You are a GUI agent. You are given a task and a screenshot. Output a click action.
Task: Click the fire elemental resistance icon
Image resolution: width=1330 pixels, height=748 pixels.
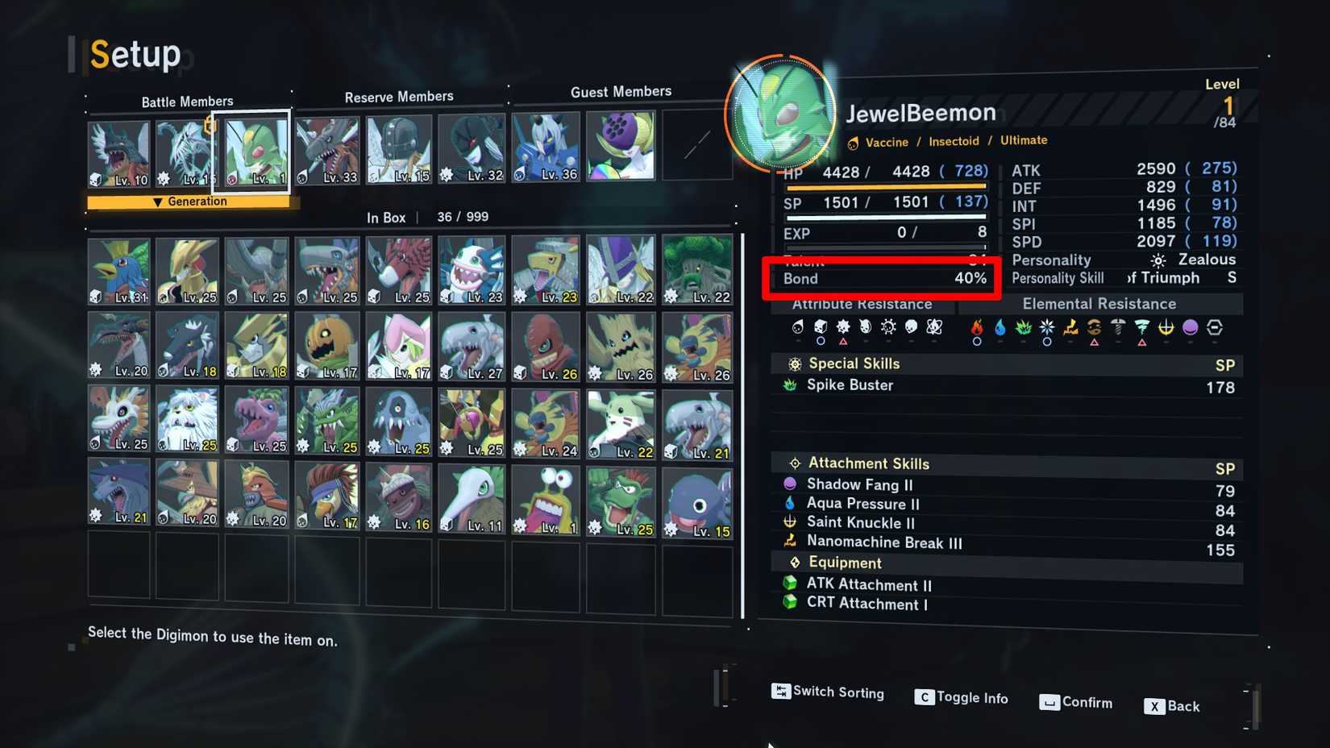point(976,327)
